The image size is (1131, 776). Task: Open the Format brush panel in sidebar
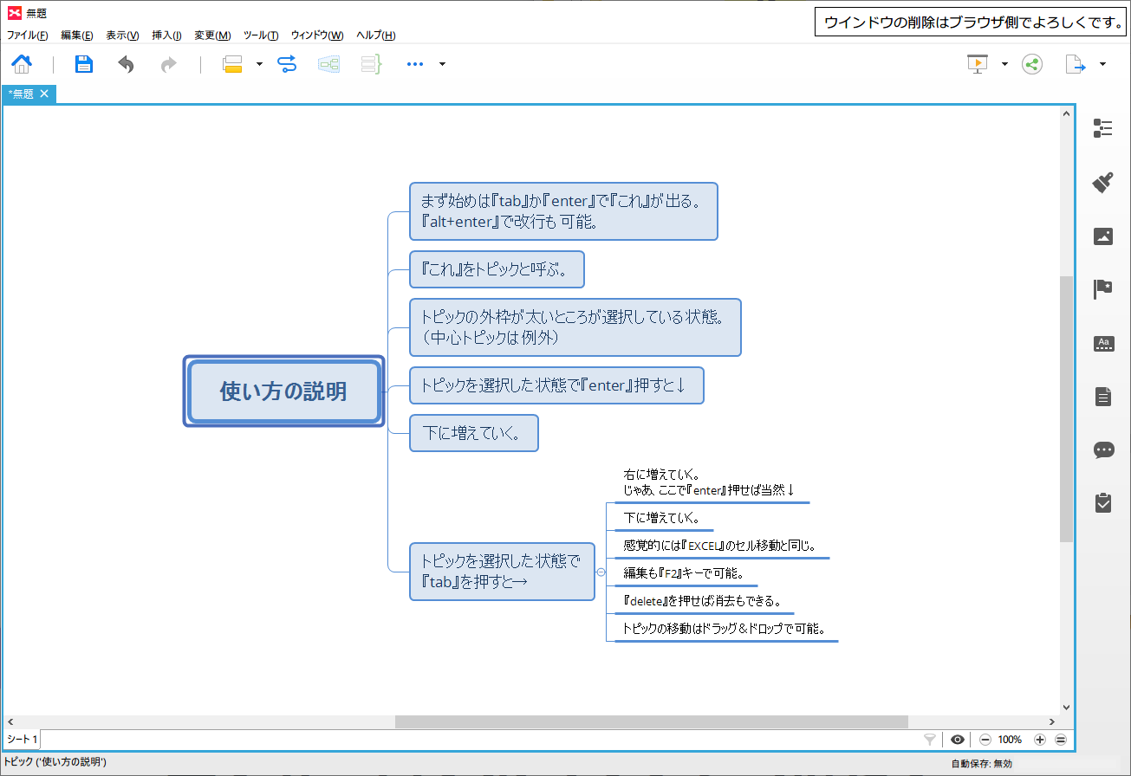(1103, 182)
